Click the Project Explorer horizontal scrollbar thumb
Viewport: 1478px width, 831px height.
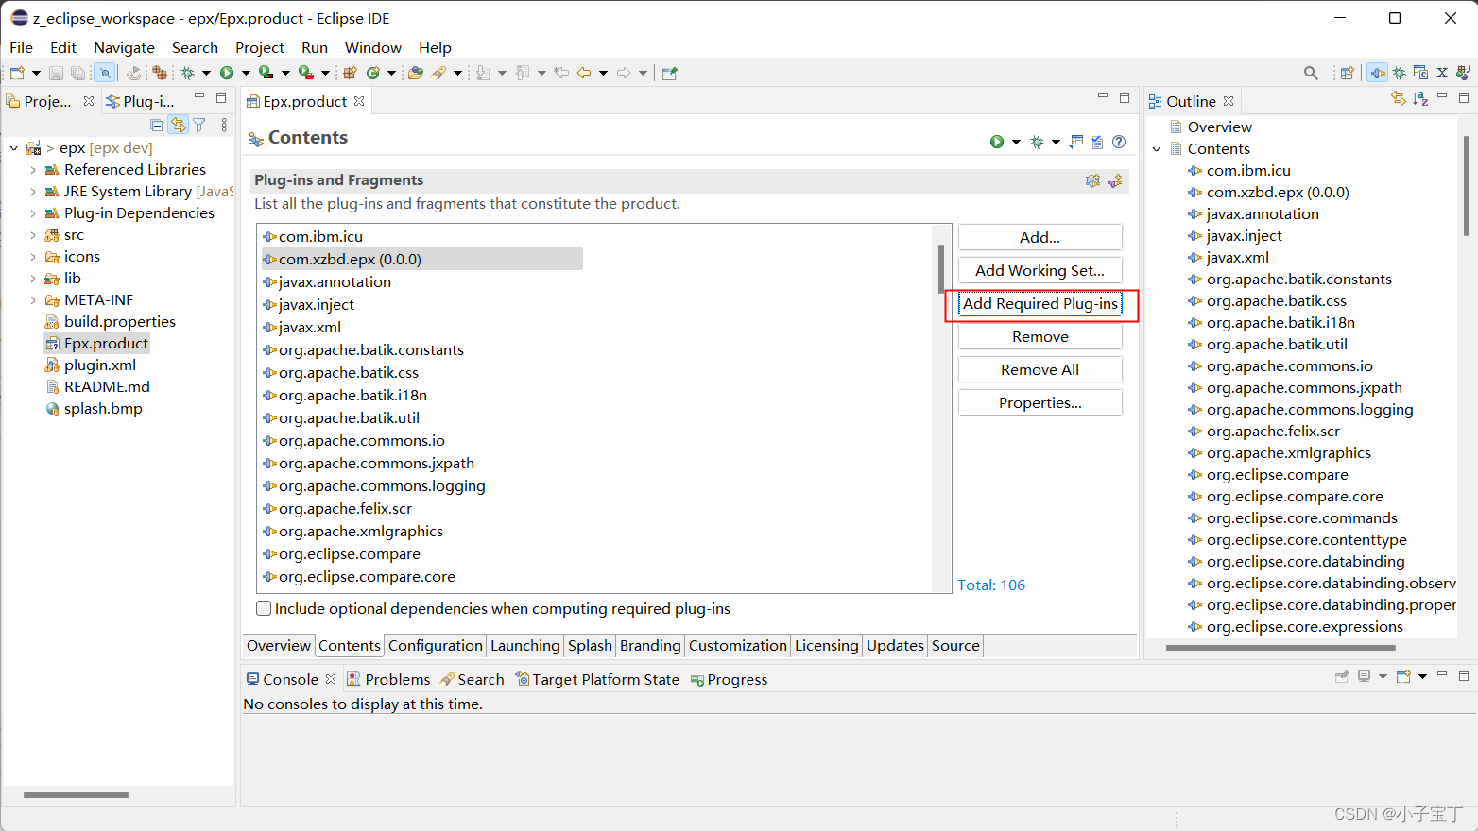(76, 795)
